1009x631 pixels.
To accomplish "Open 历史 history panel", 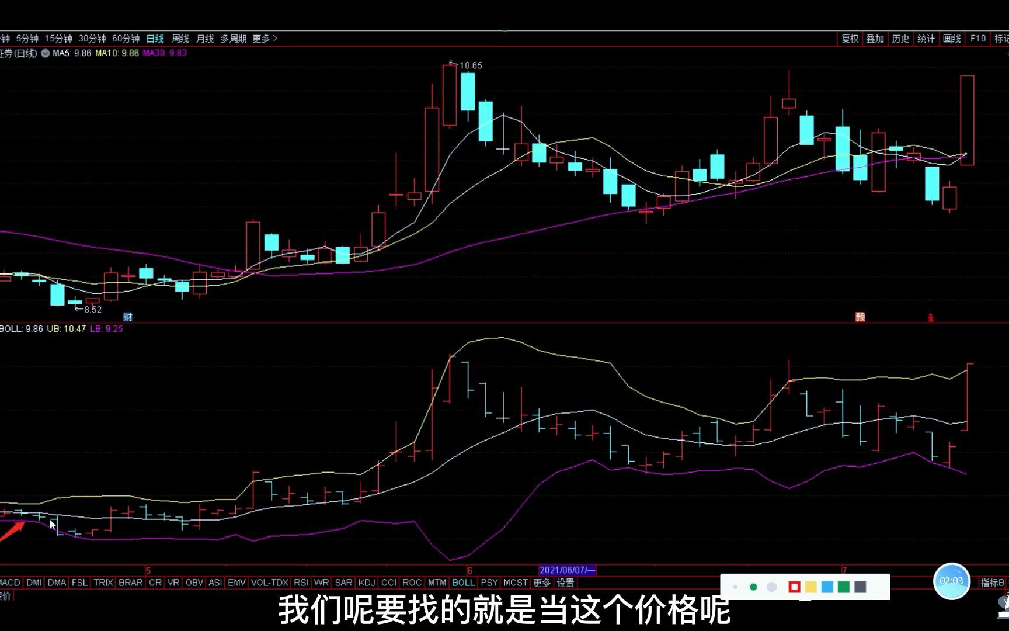I will (900, 39).
